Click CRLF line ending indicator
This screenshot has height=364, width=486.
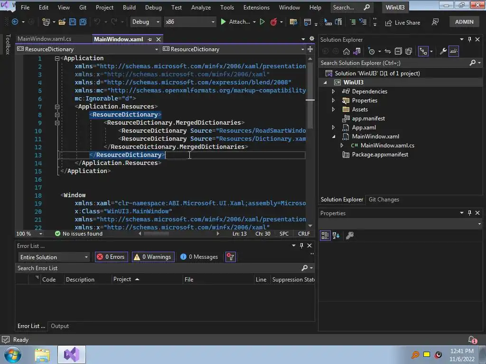click(x=304, y=234)
